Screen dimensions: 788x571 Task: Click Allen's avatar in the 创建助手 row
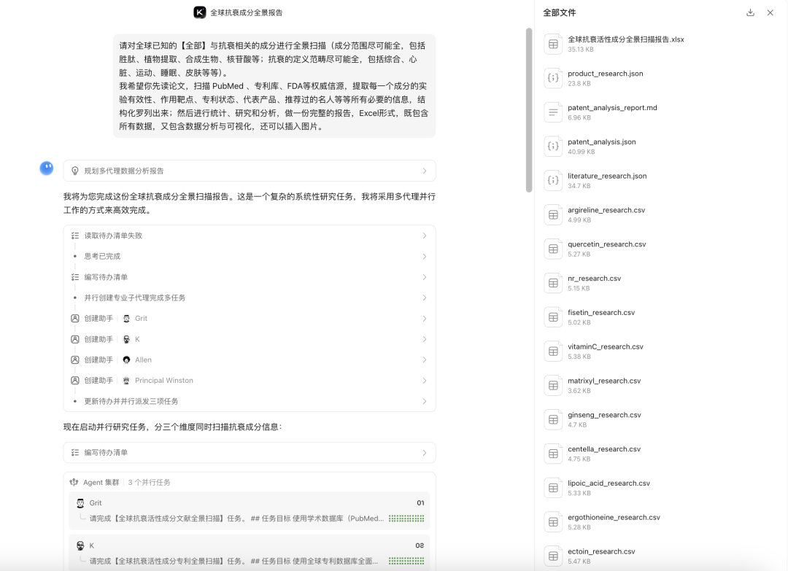click(127, 360)
